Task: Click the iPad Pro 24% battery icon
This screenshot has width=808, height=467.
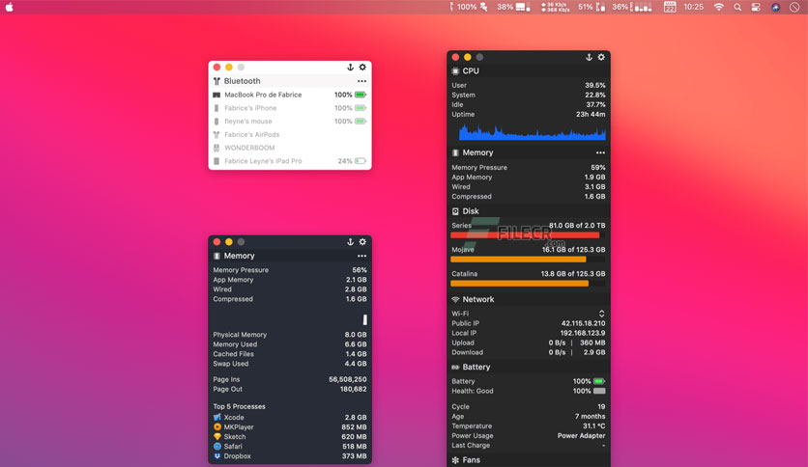Action: [x=361, y=161]
